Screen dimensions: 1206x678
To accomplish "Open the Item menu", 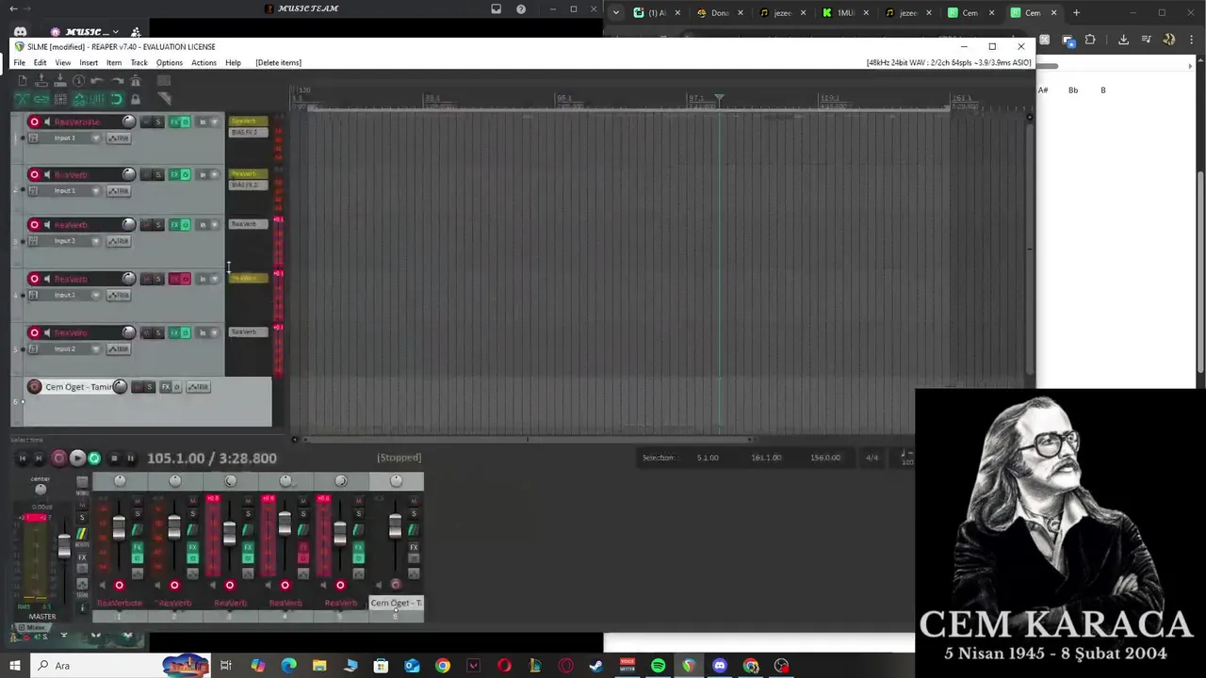I will [x=114, y=62].
